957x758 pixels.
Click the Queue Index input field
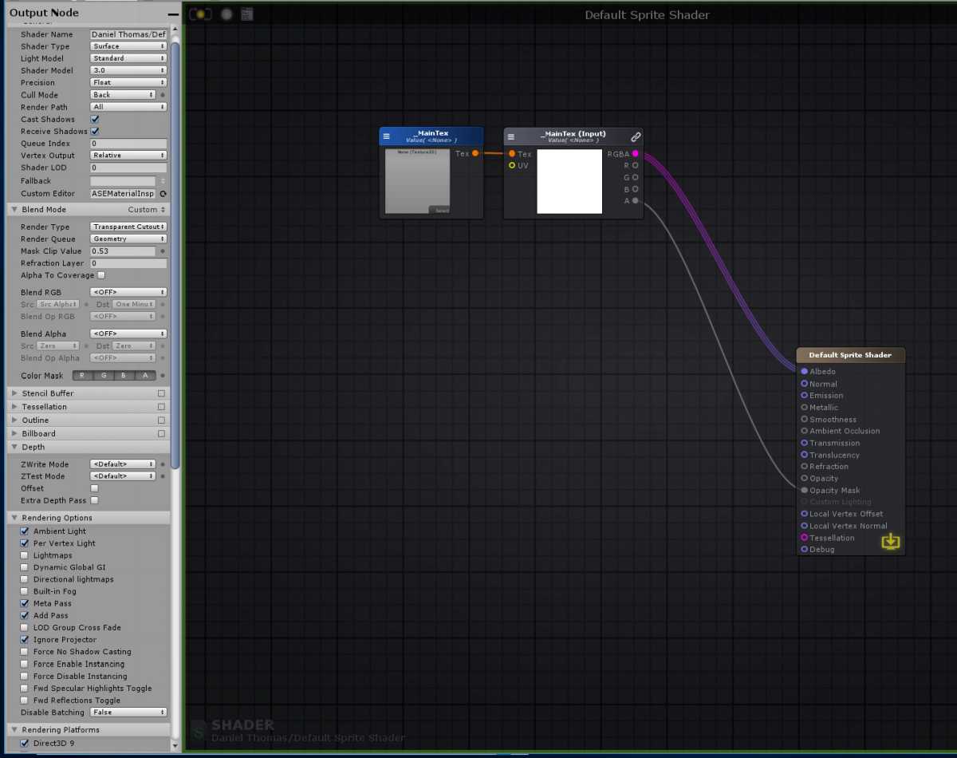[x=128, y=144]
